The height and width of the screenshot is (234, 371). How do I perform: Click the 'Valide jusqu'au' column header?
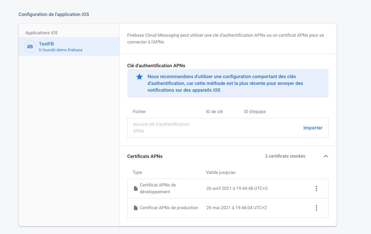(x=220, y=172)
